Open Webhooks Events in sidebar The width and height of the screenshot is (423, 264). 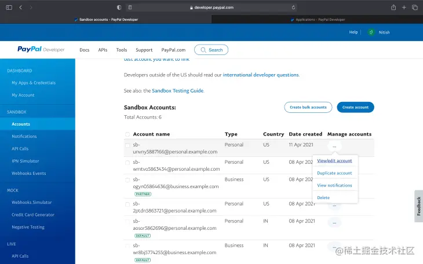[29, 173]
